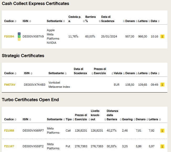This screenshot has height=152, width=171.
Task: Sort Strategic Certificates by Data column
Action: point(159,73)
